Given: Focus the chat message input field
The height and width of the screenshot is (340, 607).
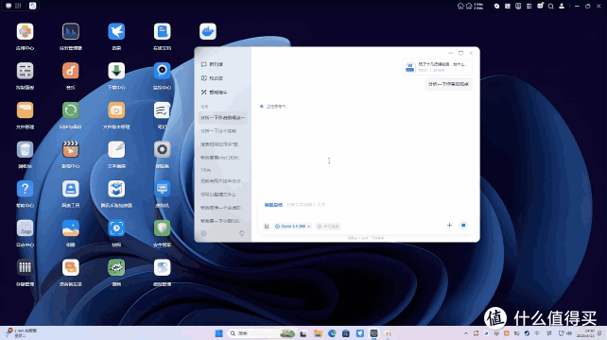Looking at the screenshot, I should [x=366, y=205].
